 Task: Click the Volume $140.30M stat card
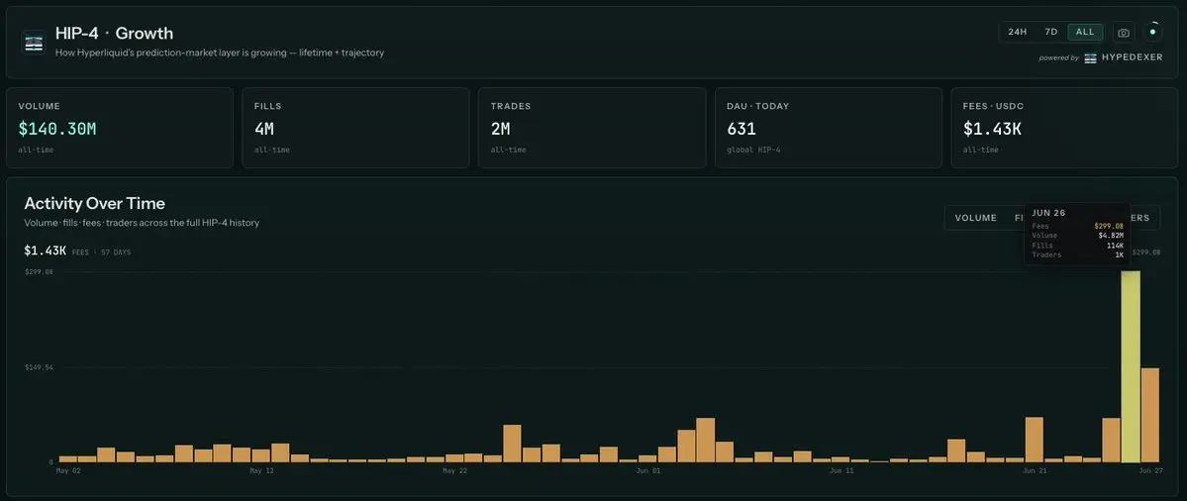coord(120,127)
